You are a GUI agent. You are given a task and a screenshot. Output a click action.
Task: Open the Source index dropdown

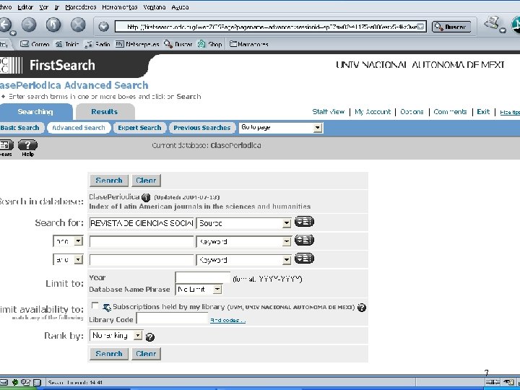click(x=244, y=223)
